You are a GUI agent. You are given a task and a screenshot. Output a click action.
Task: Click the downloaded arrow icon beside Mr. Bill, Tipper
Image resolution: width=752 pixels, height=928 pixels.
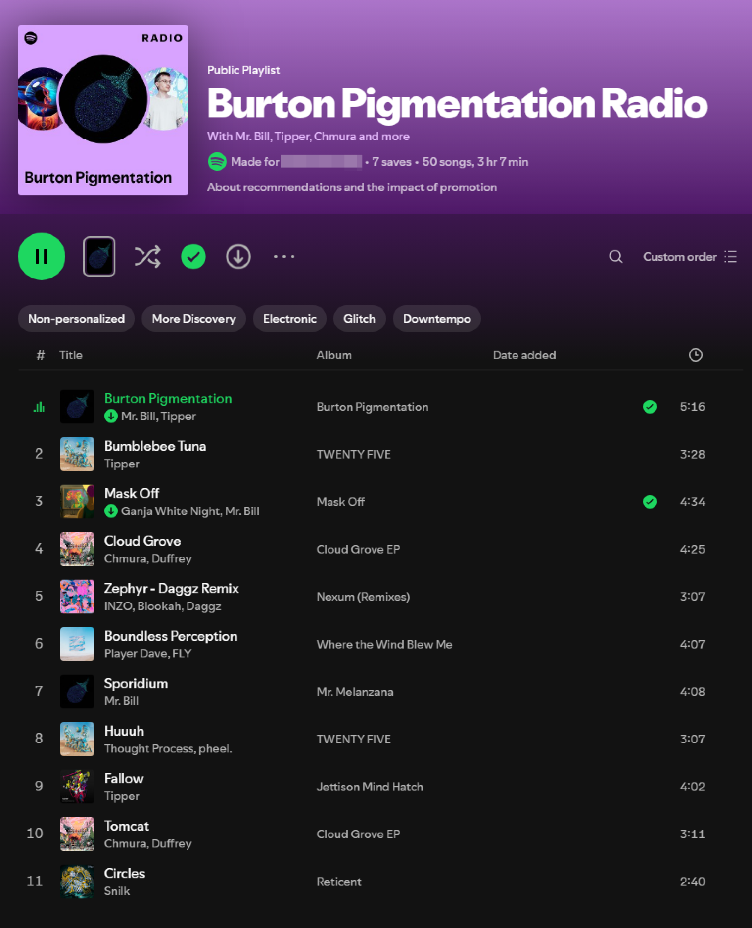111,416
